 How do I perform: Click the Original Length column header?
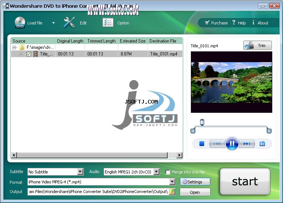70,41
